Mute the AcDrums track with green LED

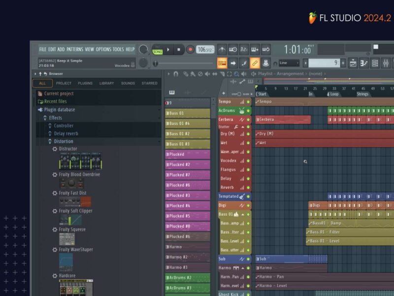pos(248,111)
